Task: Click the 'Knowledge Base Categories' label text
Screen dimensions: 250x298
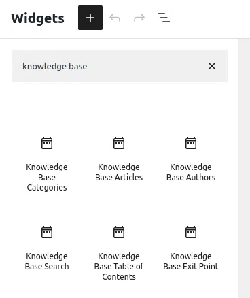Action: (x=47, y=178)
